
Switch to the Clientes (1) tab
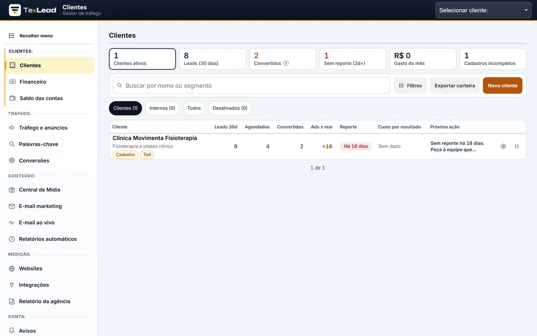pos(125,108)
